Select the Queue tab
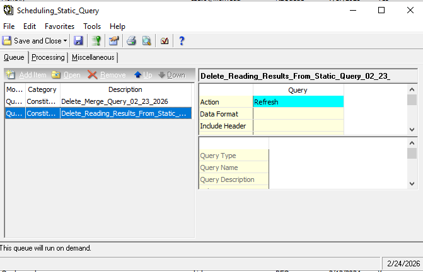Screen dimensions: 423x272 tap(14, 57)
